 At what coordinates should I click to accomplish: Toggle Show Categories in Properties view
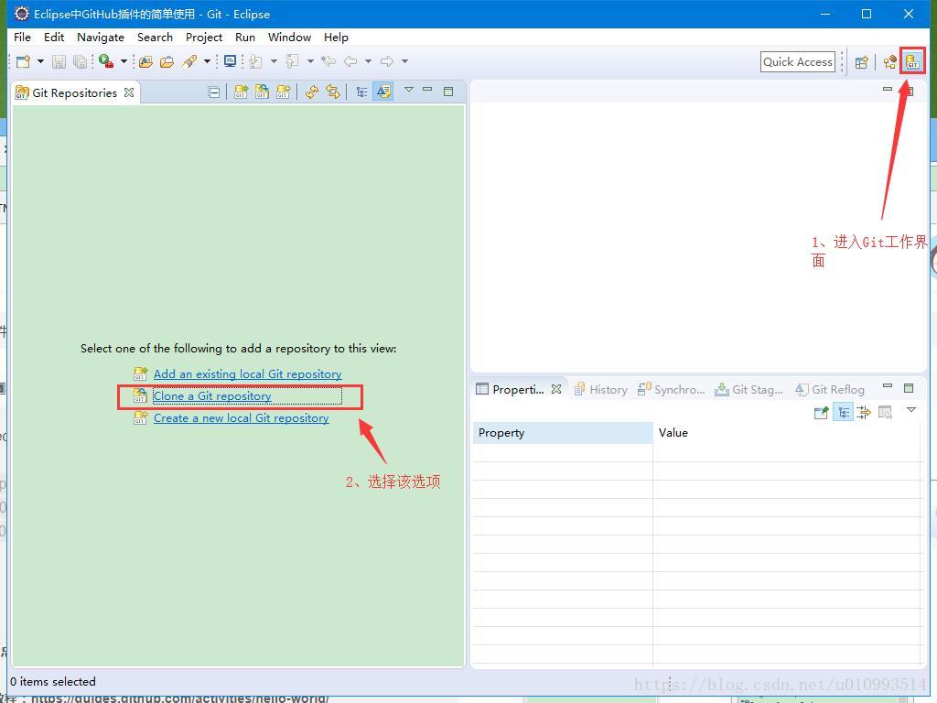[x=843, y=412]
